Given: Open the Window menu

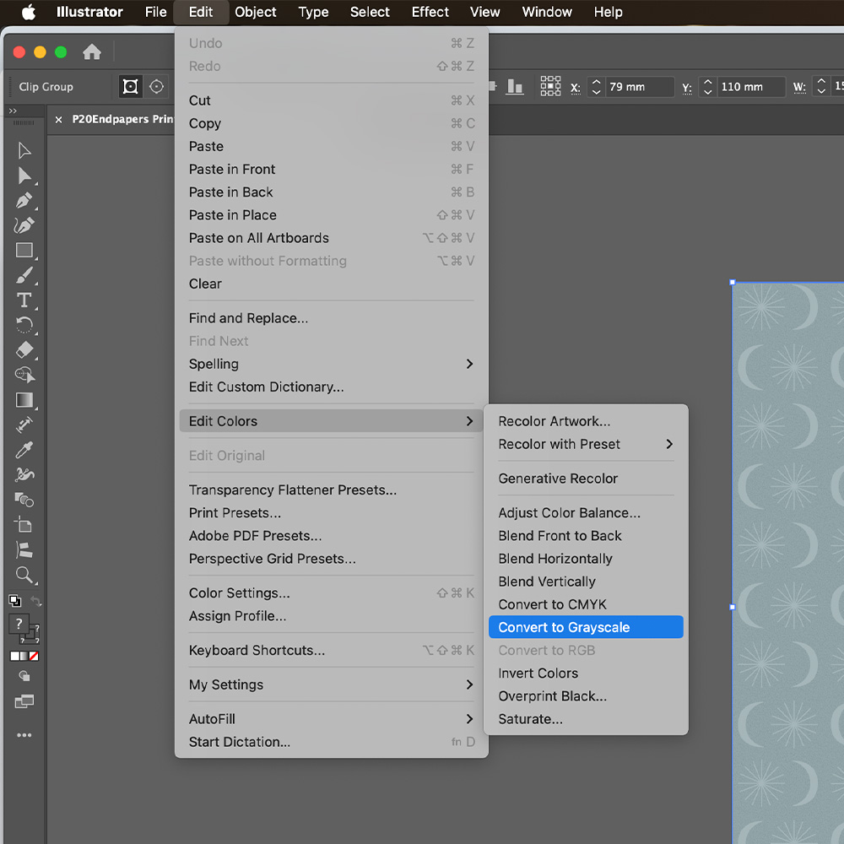Looking at the screenshot, I should 547,12.
